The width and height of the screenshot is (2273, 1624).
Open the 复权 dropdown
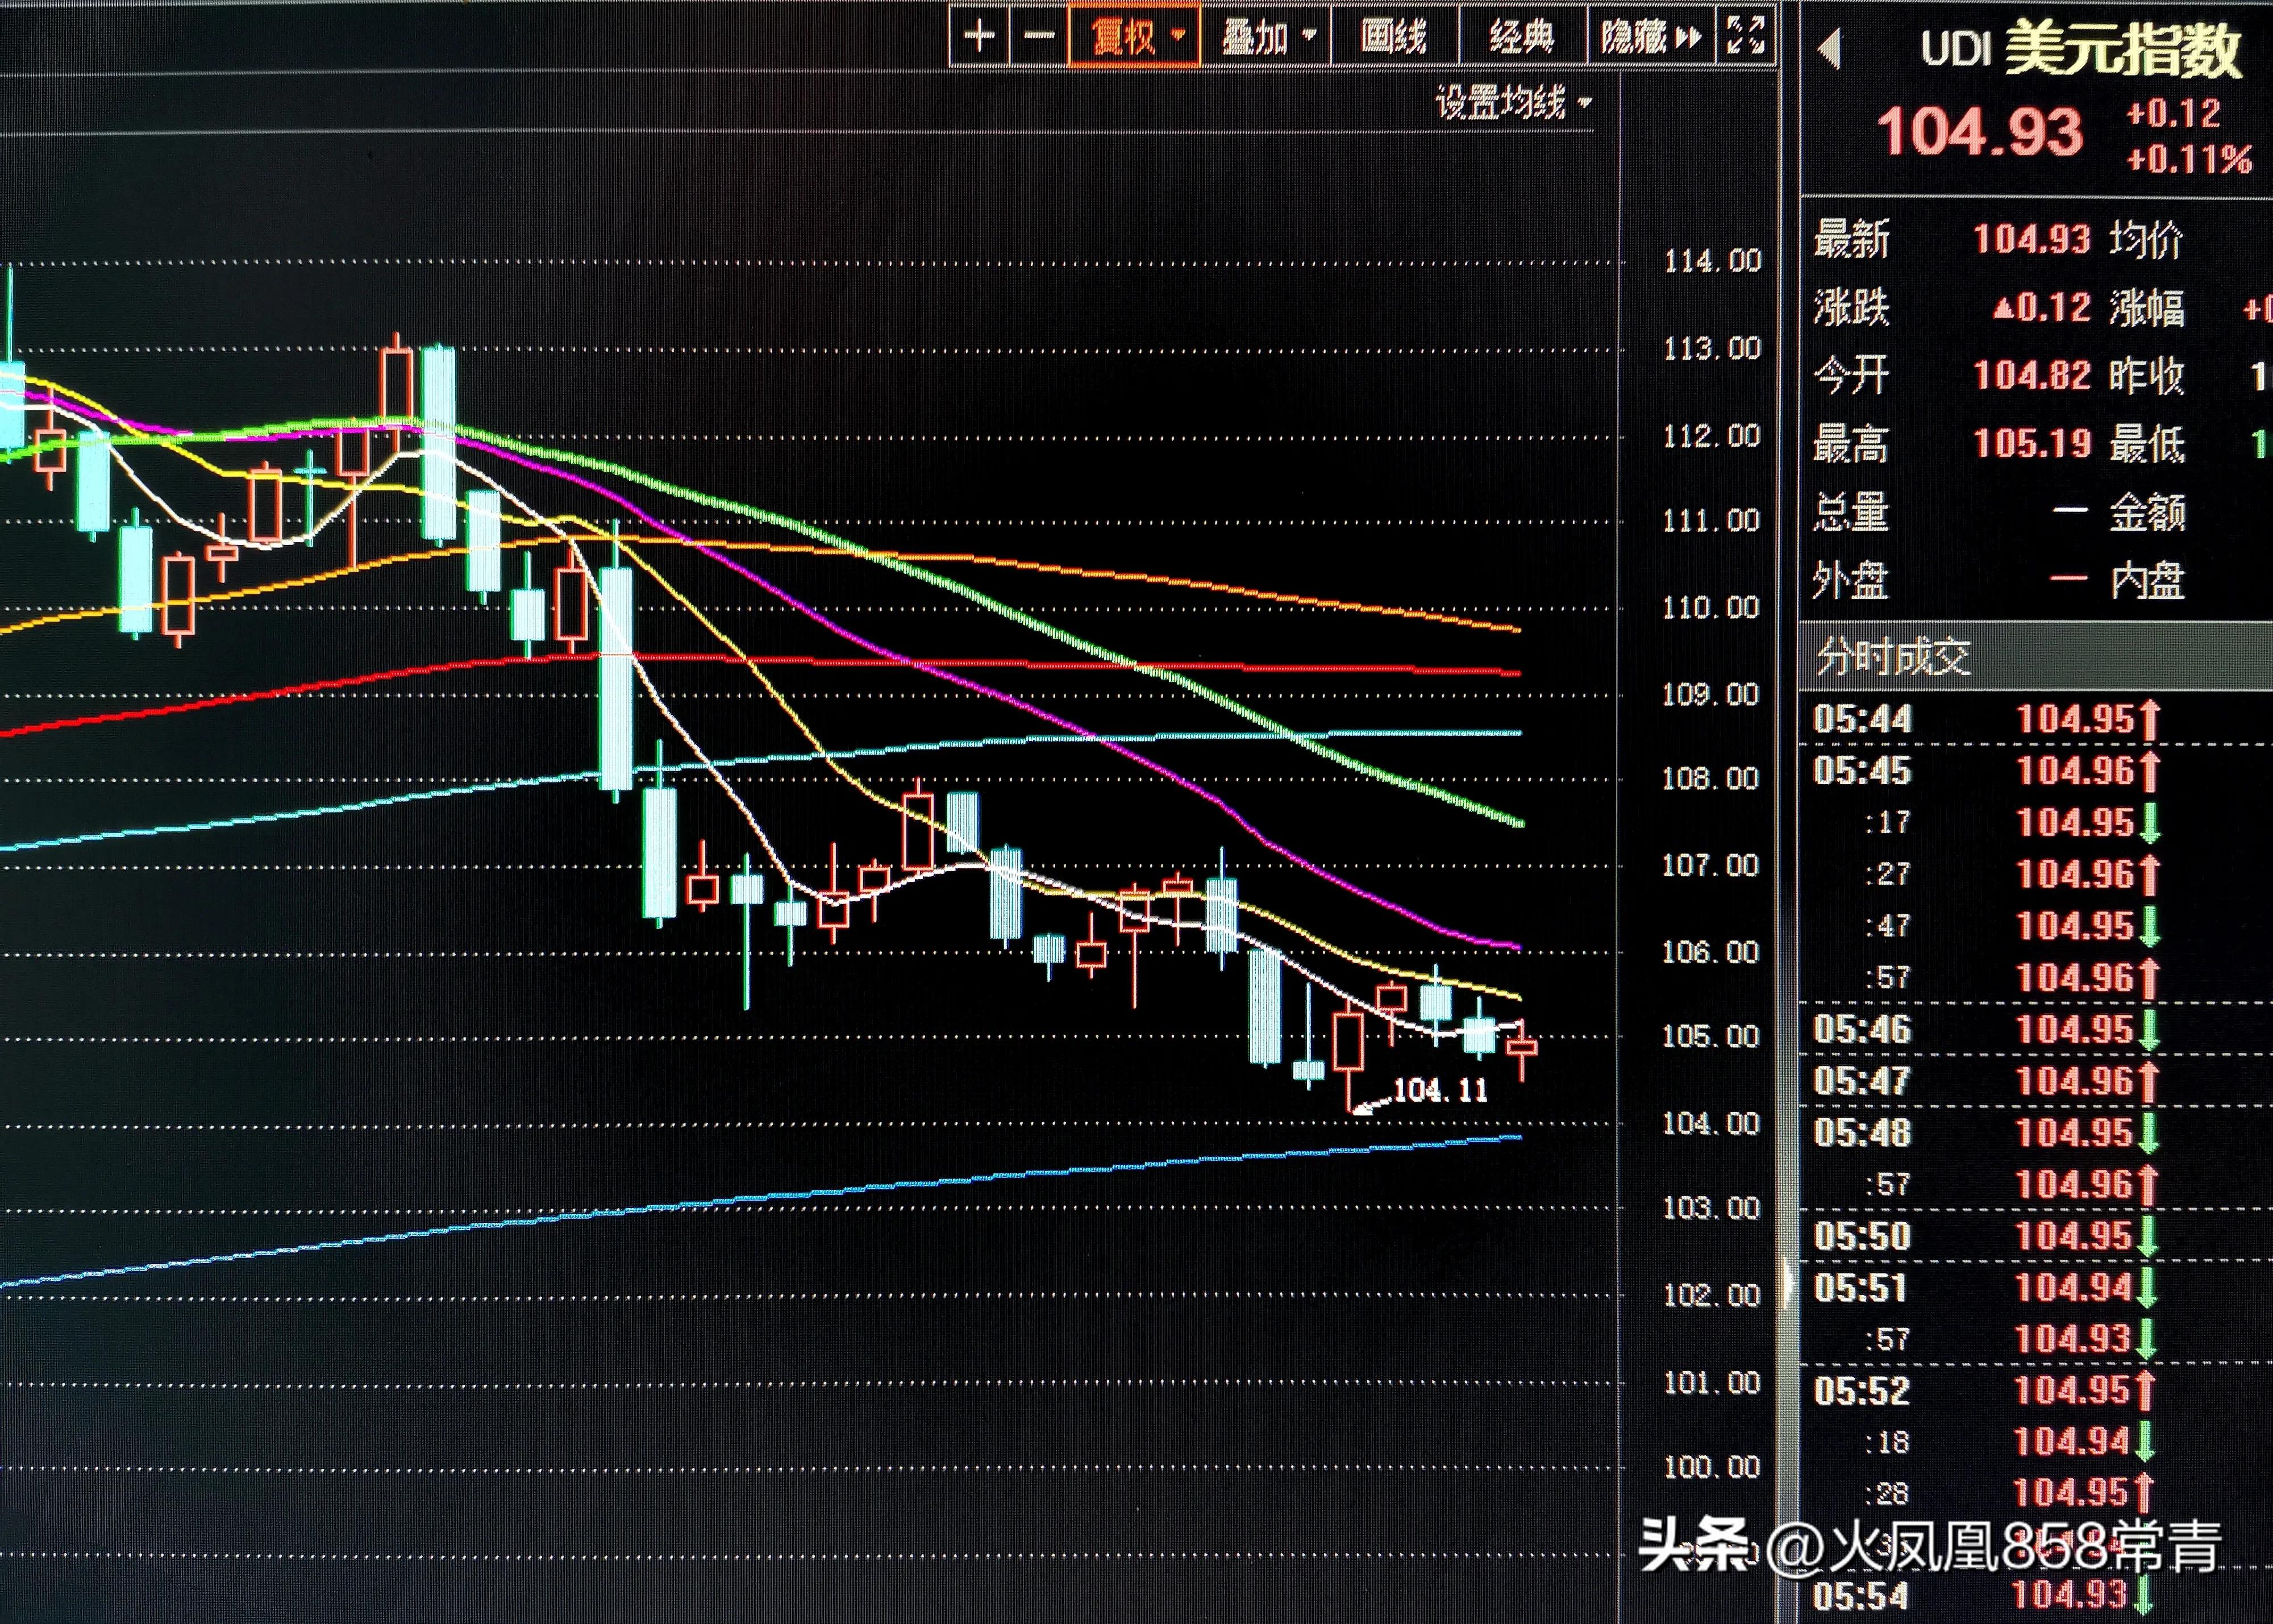(1135, 38)
